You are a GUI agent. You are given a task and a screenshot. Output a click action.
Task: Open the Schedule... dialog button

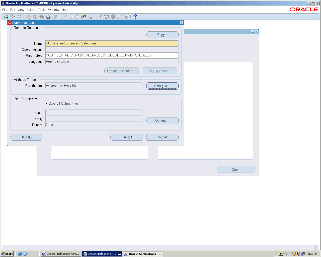[x=162, y=86]
